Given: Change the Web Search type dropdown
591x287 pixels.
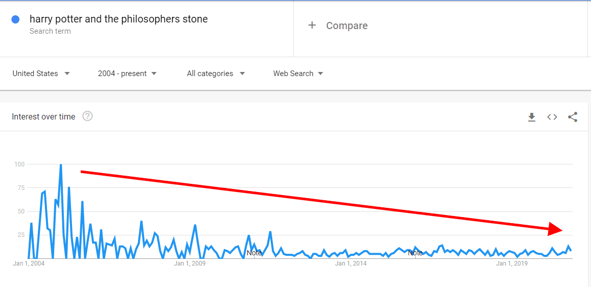Looking at the screenshot, I should (298, 74).
